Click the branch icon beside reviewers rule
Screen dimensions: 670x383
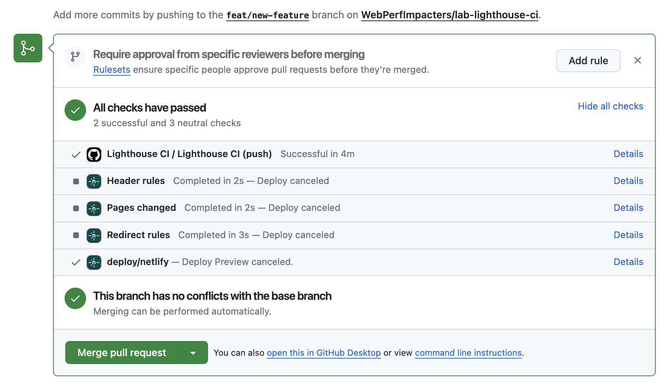point(75,57)
